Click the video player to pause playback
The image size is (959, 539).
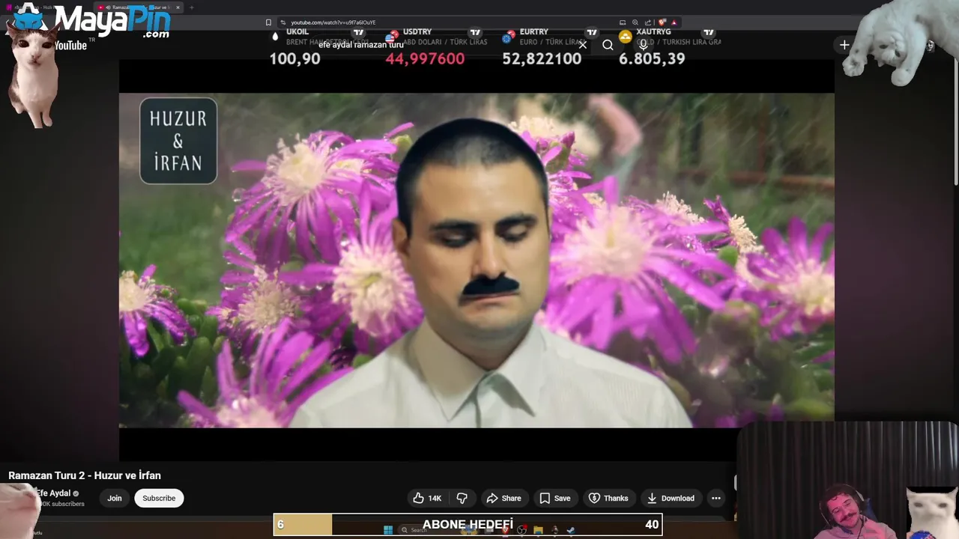477,260
